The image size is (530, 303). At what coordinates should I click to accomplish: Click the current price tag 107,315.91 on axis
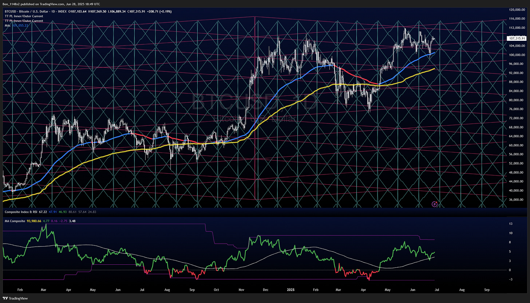tap(517, 38)
